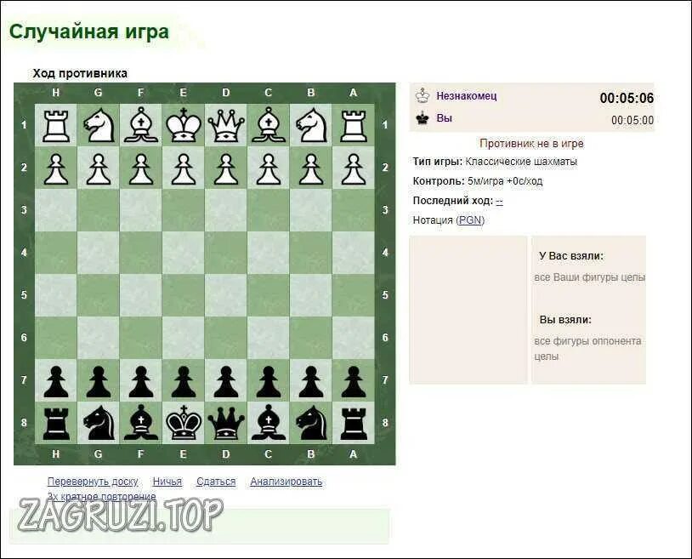692x559 pixels.
Task: Select the black king on E8
Action: coord(183,423)
